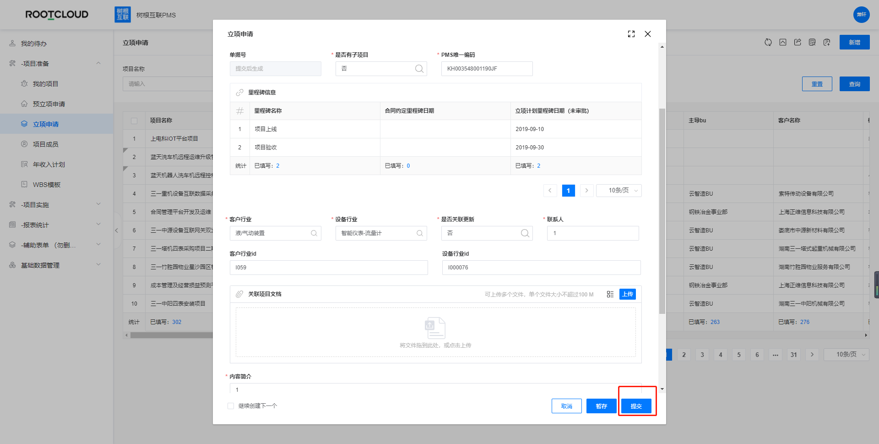Click previous page arrow in milestone pager

[550, 191]
